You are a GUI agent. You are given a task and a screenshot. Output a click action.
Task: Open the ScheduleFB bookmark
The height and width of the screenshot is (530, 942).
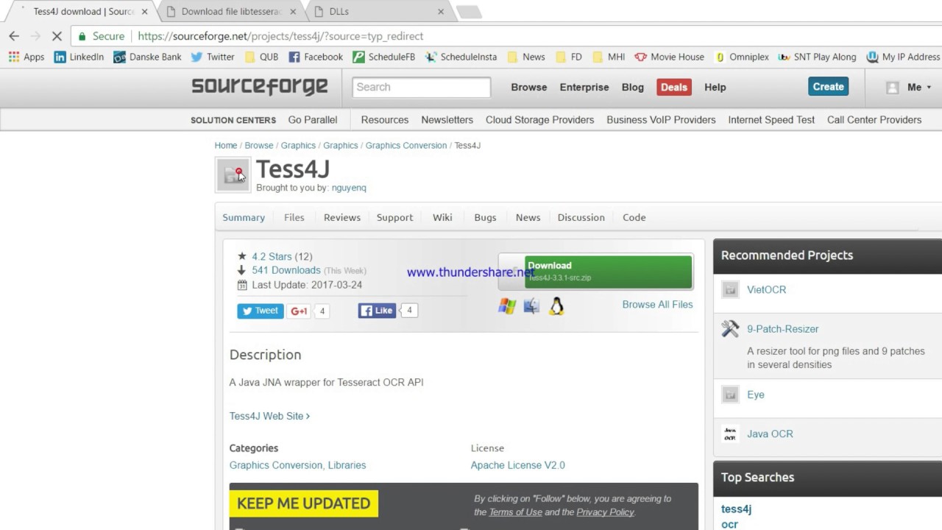click(x=384, y=57)
